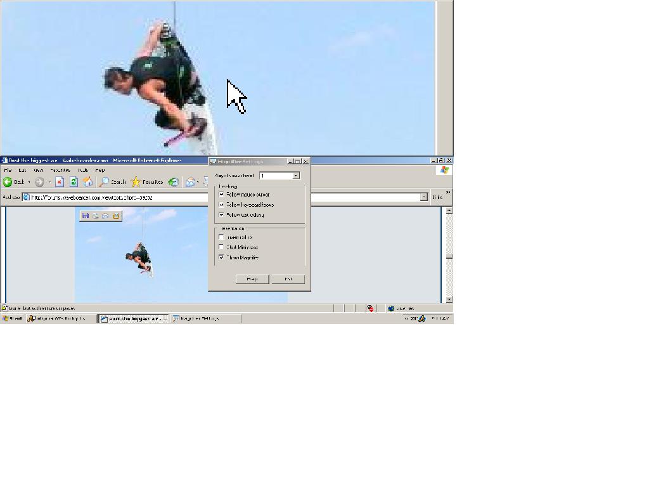649x487 pixels.
Task: Open the File menu
Action: [x=8, y=170]
